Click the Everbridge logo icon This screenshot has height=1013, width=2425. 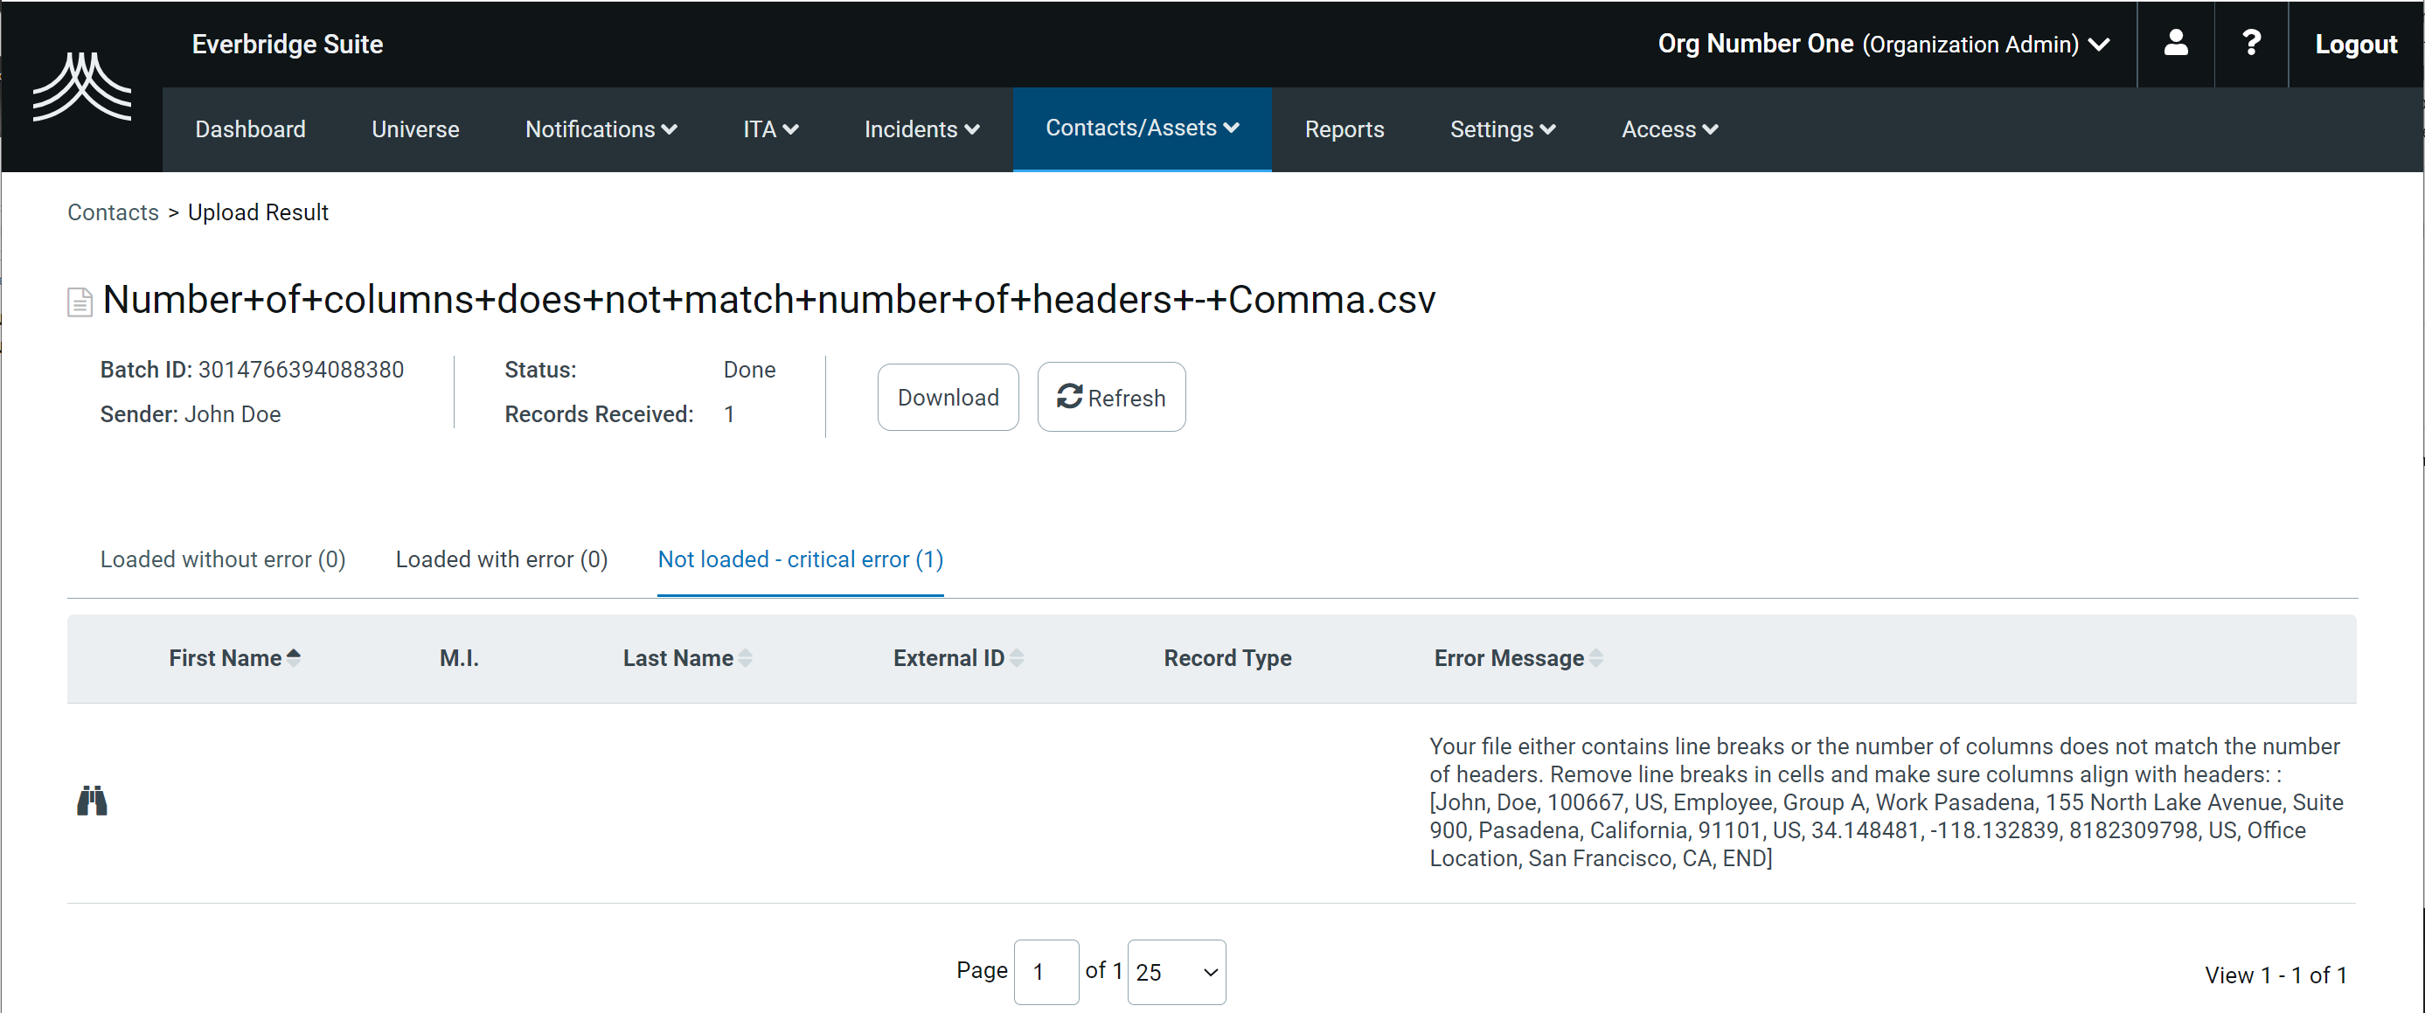point(82,87)
